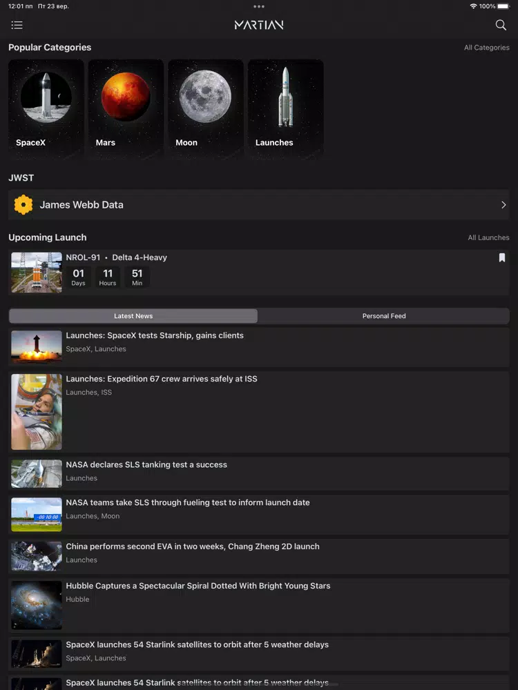Tap the Upcoming Launch heading
This screenshot has width=518, height=690.
pyautogui.click(x=48, y=237)
